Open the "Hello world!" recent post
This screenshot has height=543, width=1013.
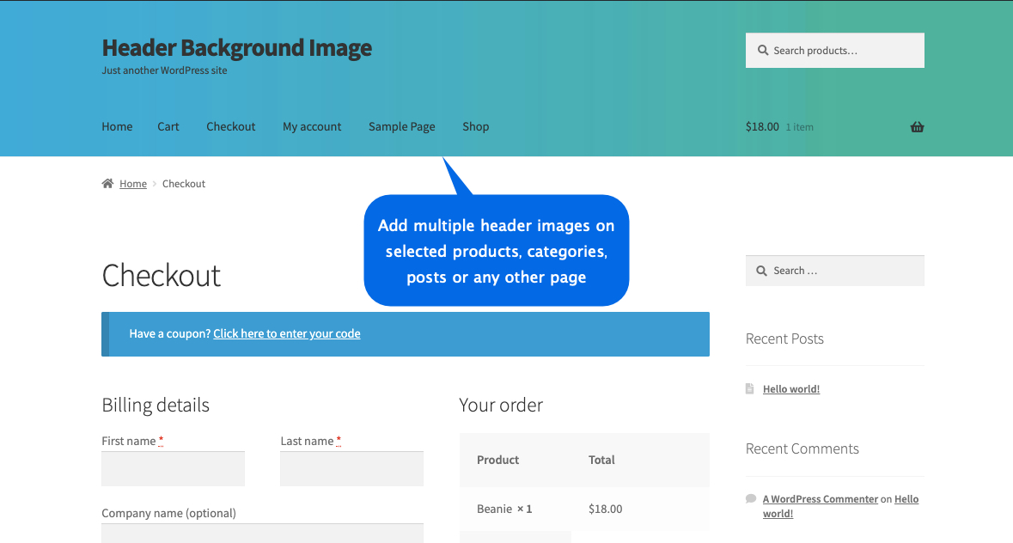click(x=790, y=388)
